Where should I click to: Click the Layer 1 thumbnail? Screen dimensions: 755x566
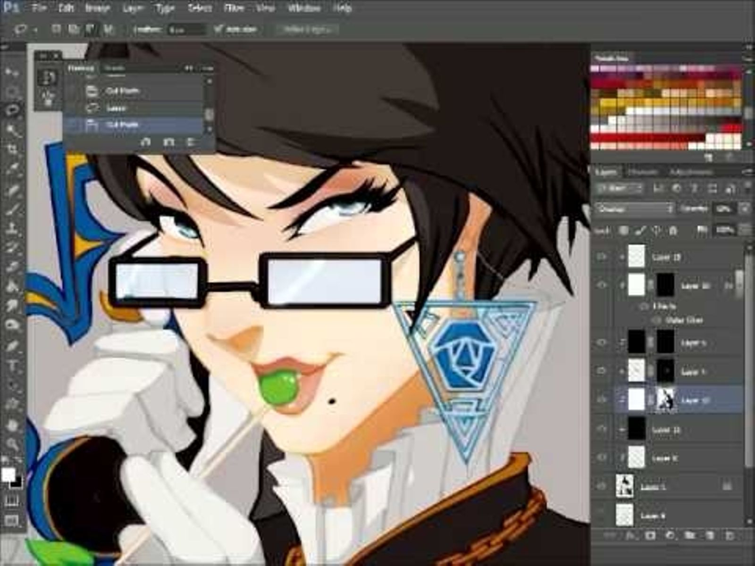(x=625, y=486)
